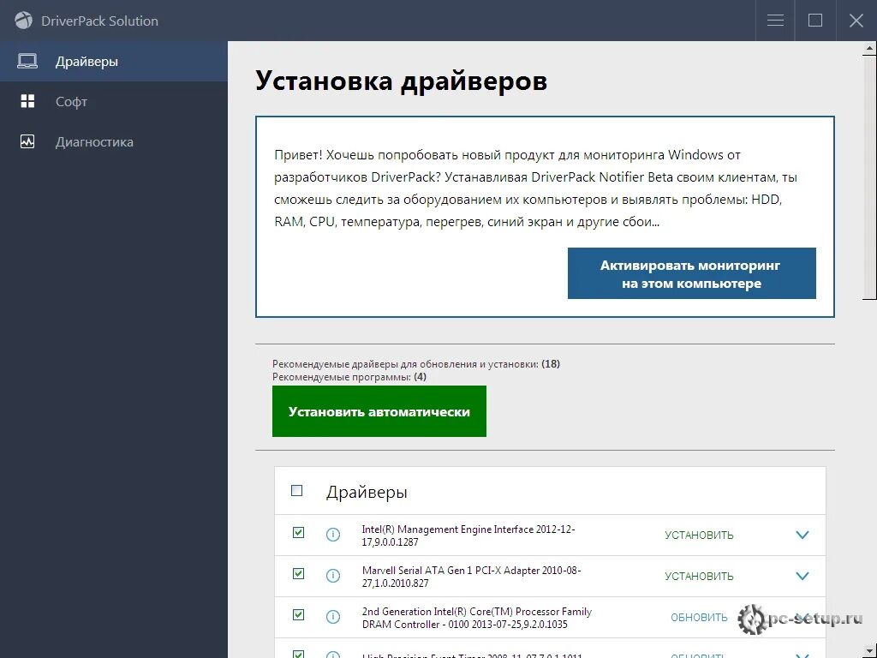Toggle the select-all Драйверы checkbox

pos(297,491)
